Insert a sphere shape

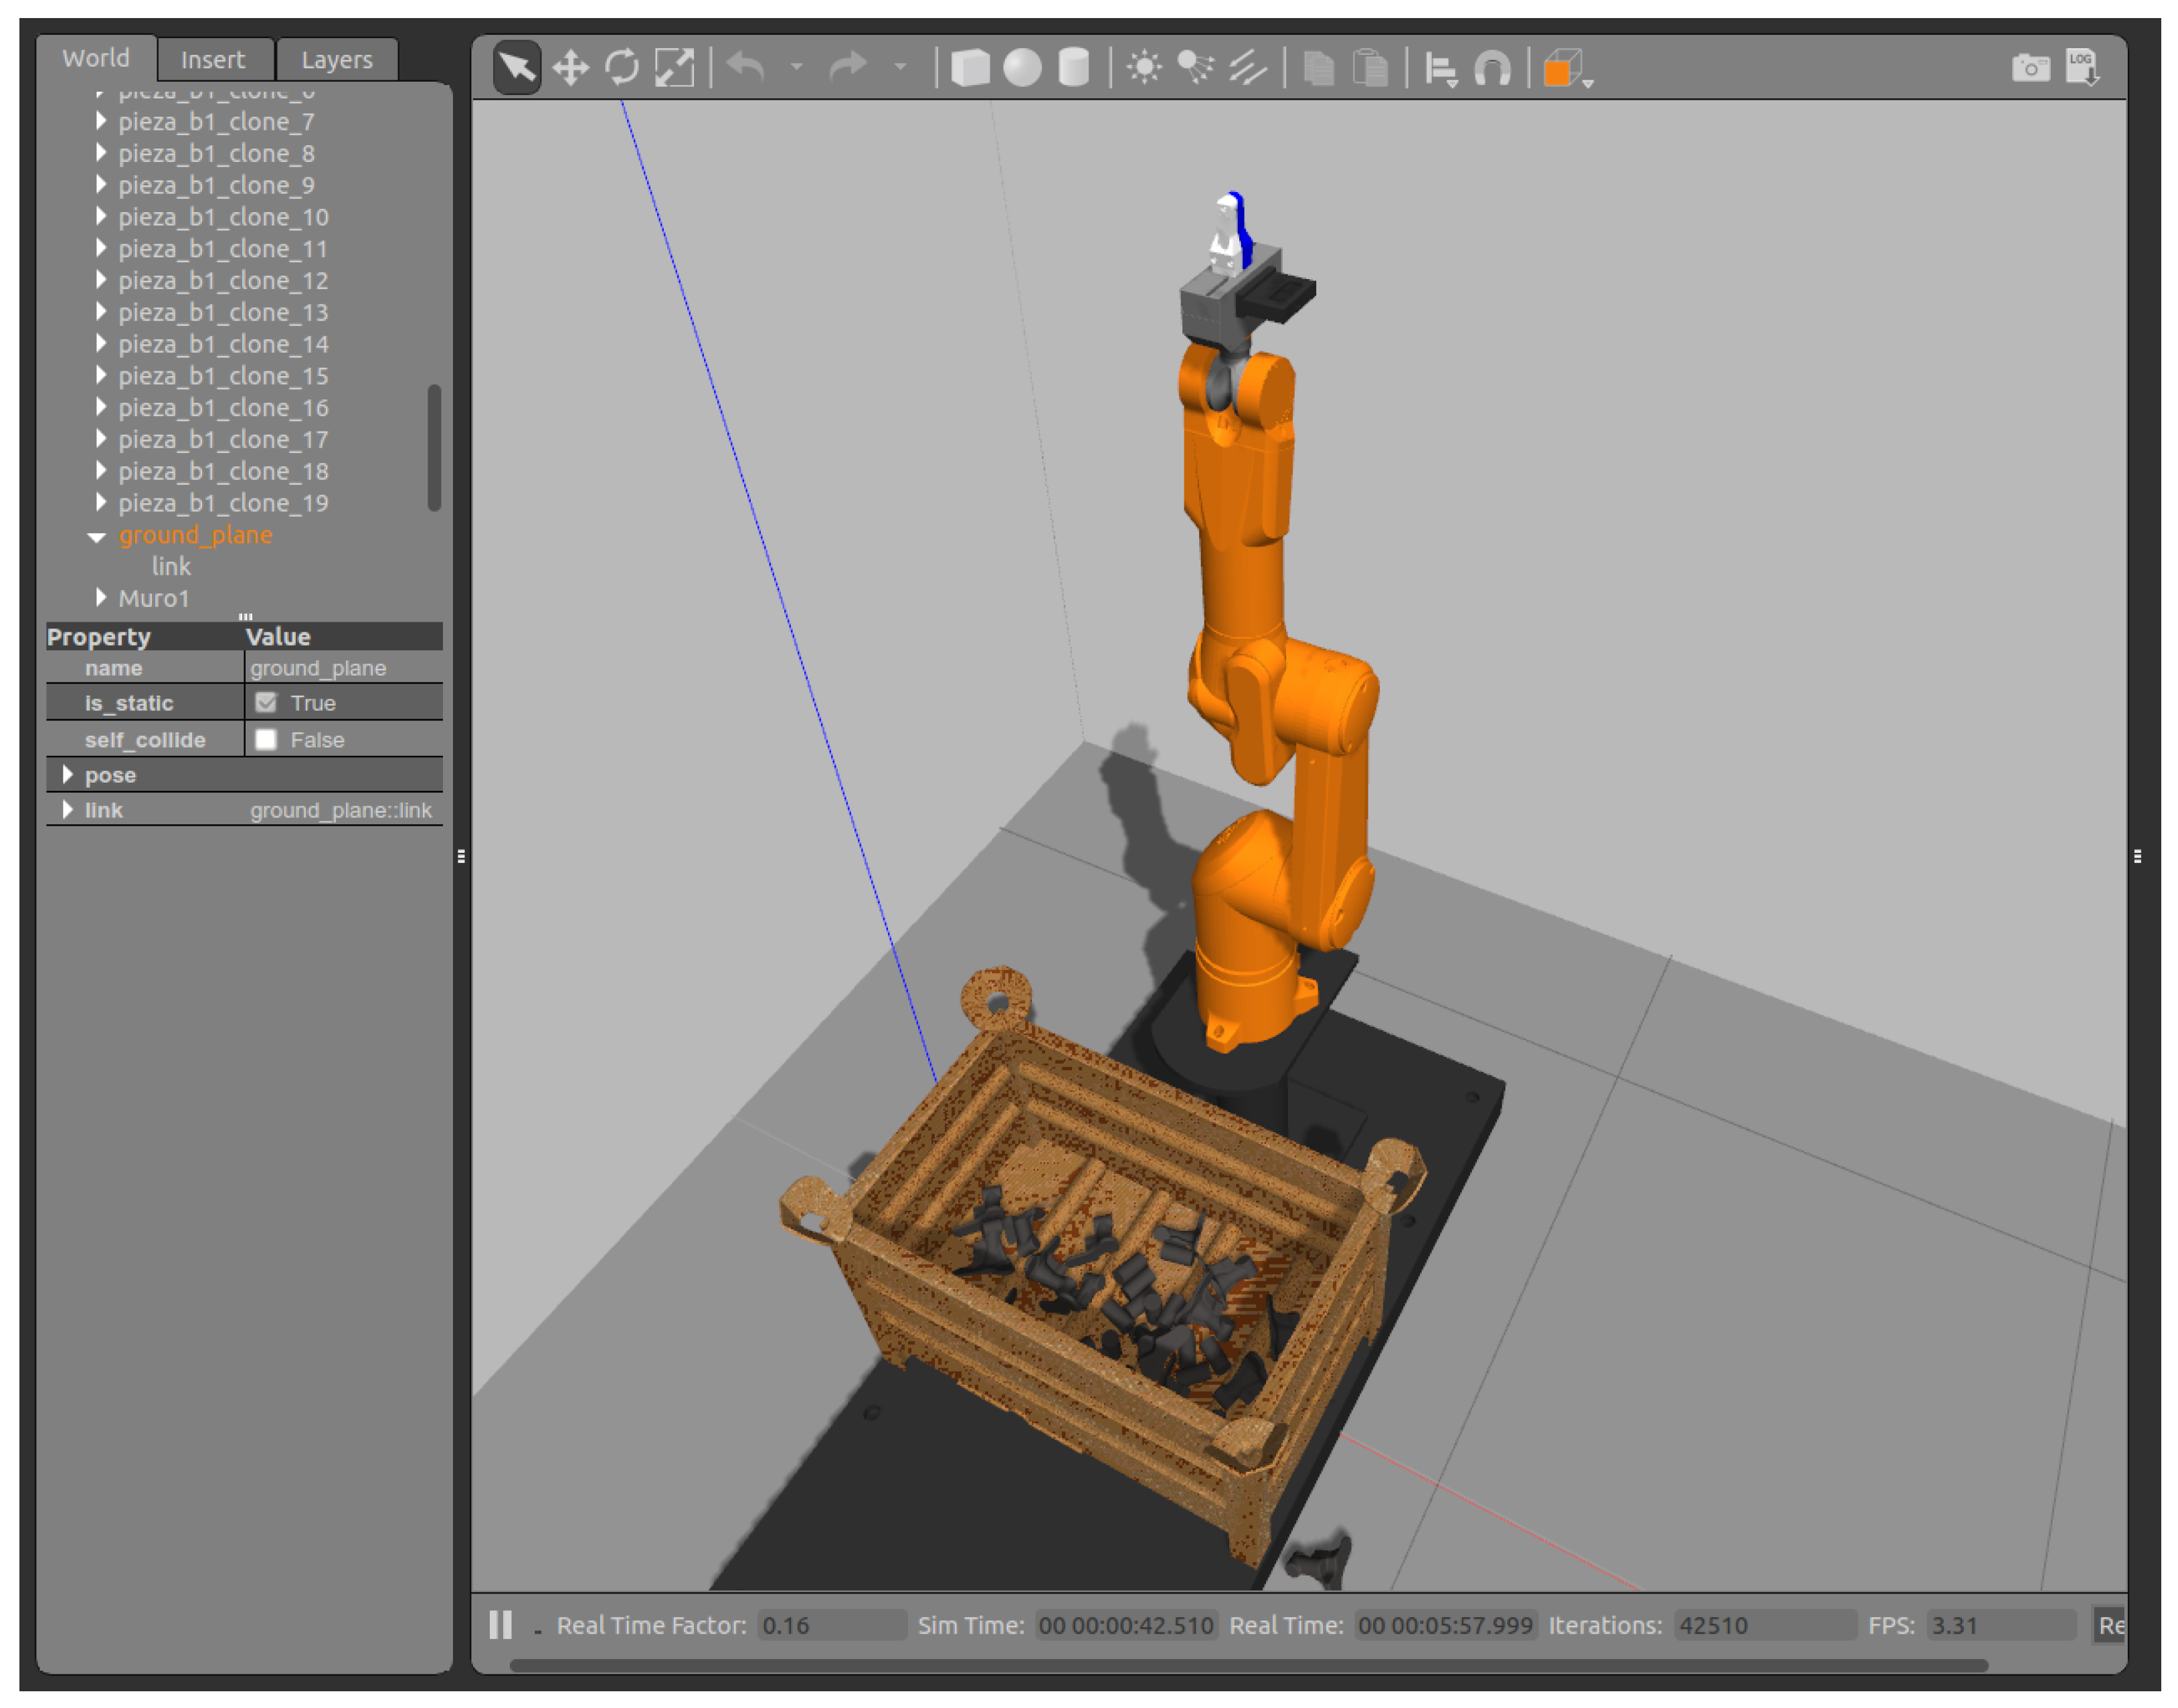point(1021,68)
